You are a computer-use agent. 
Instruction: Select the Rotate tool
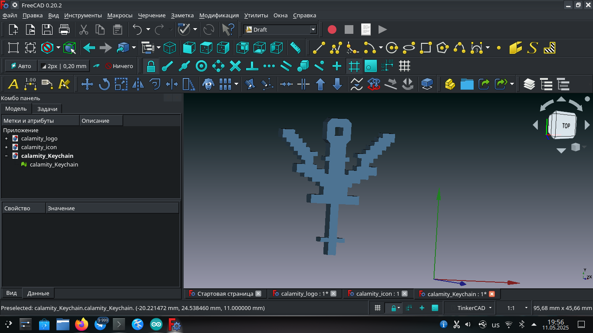(x=104, y=84)
